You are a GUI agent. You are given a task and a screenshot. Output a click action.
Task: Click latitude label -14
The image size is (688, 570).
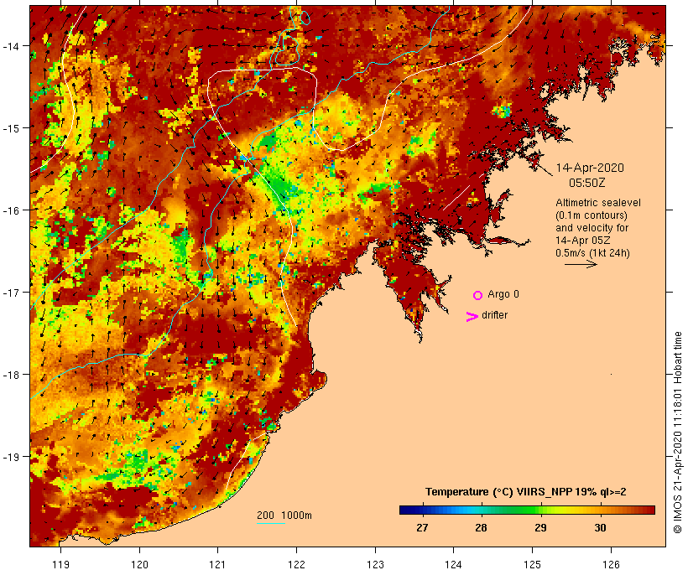tap(11, 46)
